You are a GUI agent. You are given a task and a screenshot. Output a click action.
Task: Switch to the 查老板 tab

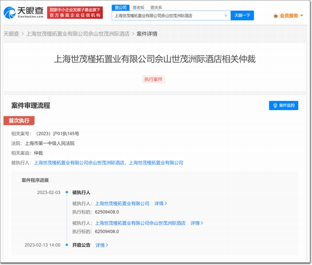[x=138, y=8]
